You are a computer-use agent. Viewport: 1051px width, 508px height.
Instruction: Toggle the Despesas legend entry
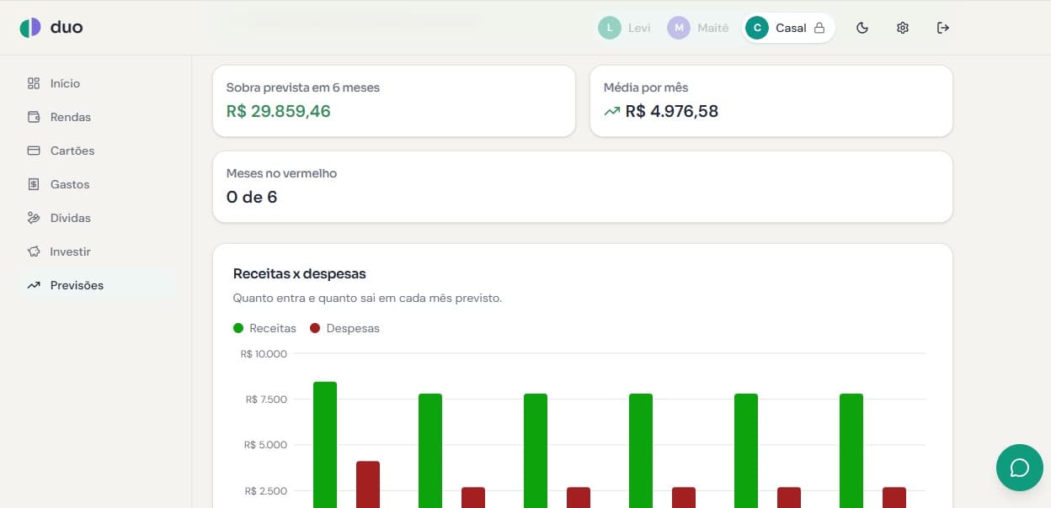pos(344,328)
